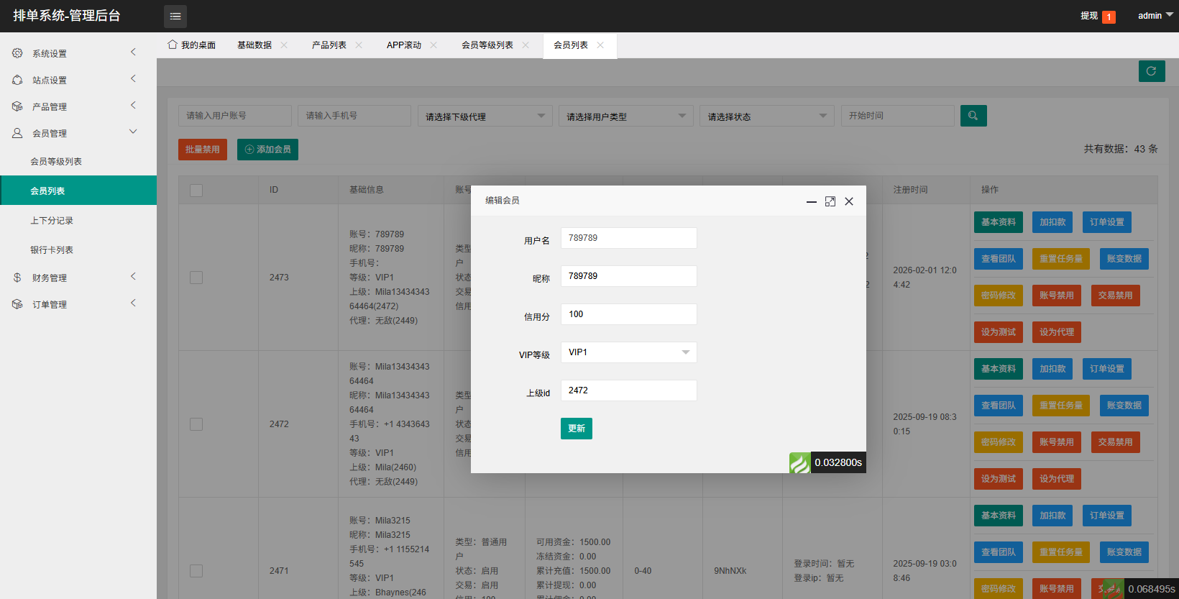The image size is (1179, 599).
Task: Open 我的桌面 home tab
Action: pyautogui.click(x=192, y=45)
